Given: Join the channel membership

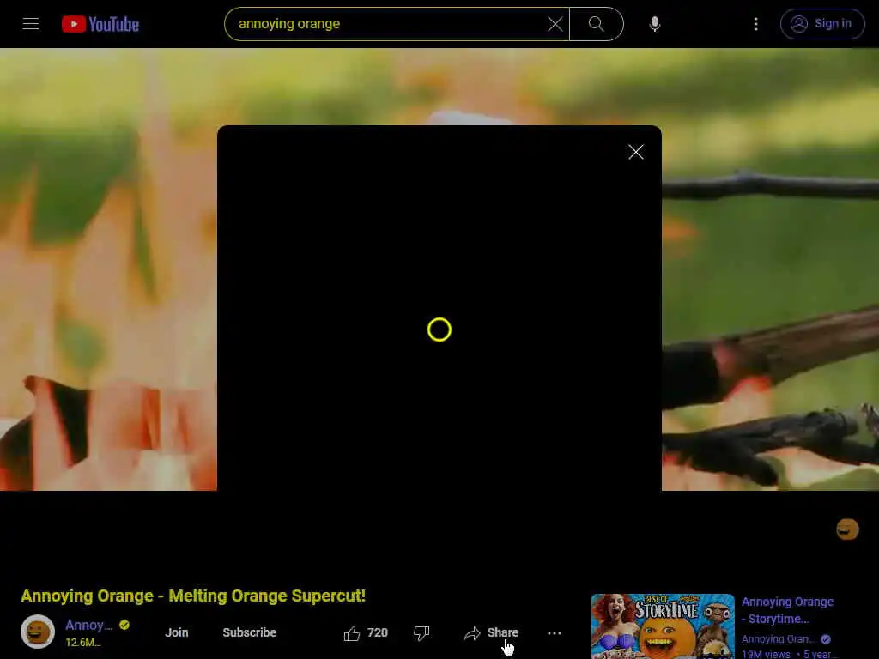Looking at the screenshot, I should [177, 632].
